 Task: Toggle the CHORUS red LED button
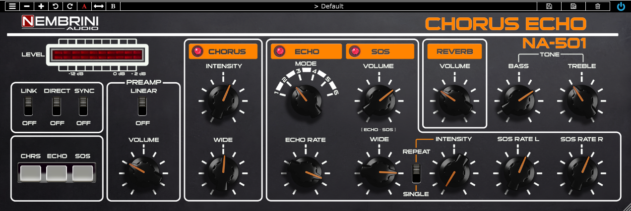pos(198,51)
